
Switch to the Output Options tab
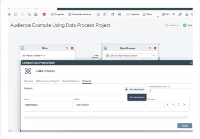(70, 81)
